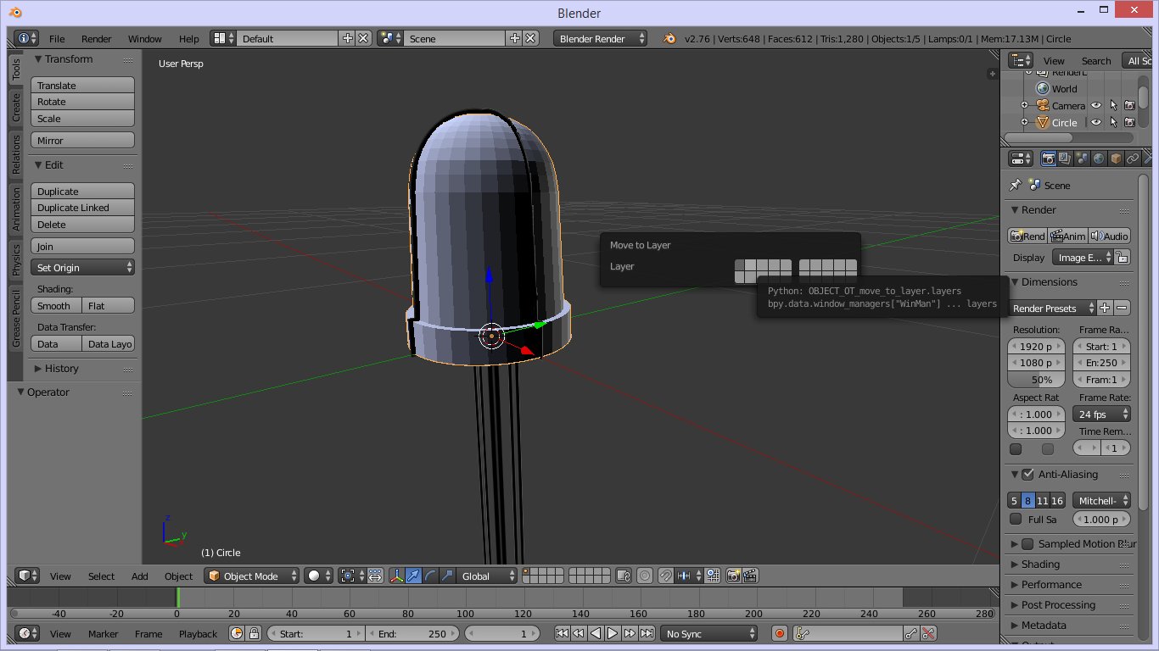Click the Mirror button
The image size is (1159, 651).
[83, 141]
